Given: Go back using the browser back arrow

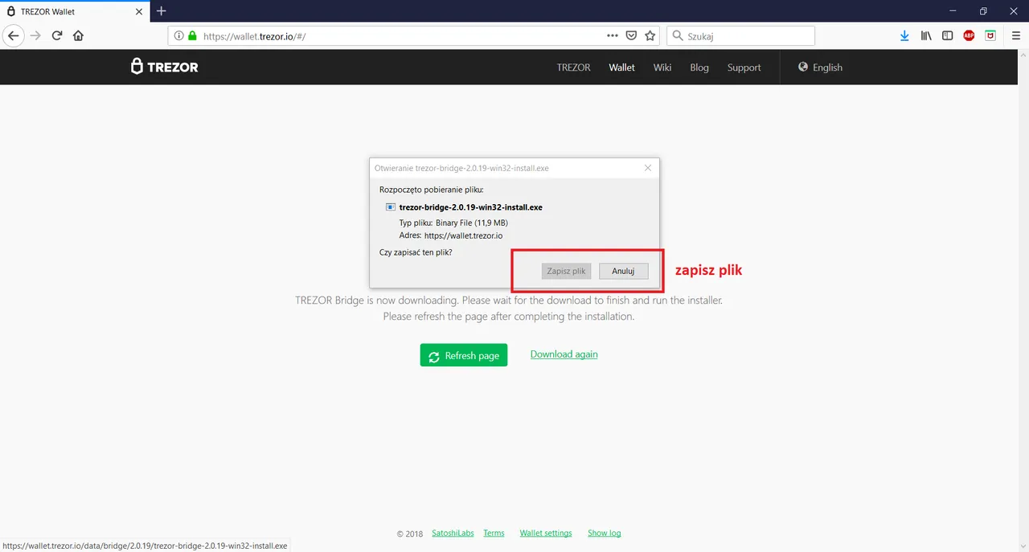Looking at the screenshot, I should tap(13, 35).
